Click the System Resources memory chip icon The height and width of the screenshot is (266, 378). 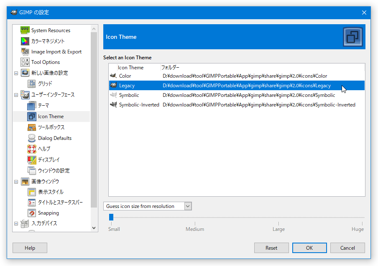tap(25, 30)
